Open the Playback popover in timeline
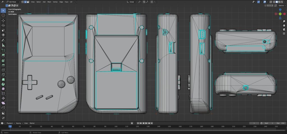The height and width of the screenshot is (134, 287). click(10, 123)
